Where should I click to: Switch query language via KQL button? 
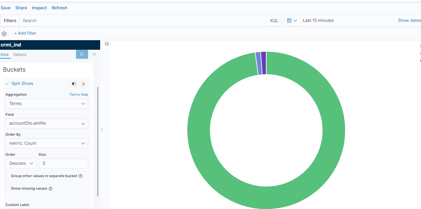(x=274, y=21)
